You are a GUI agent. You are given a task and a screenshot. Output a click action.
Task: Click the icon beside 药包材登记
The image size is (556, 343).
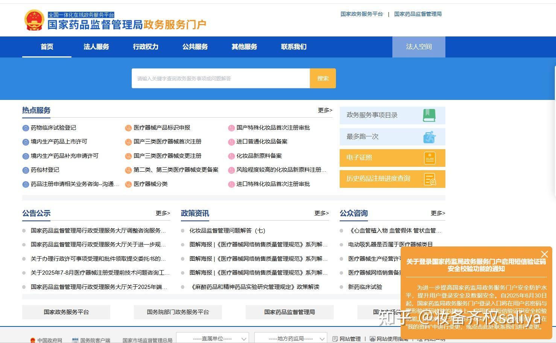pyautogui.click(x=26, y=170)
